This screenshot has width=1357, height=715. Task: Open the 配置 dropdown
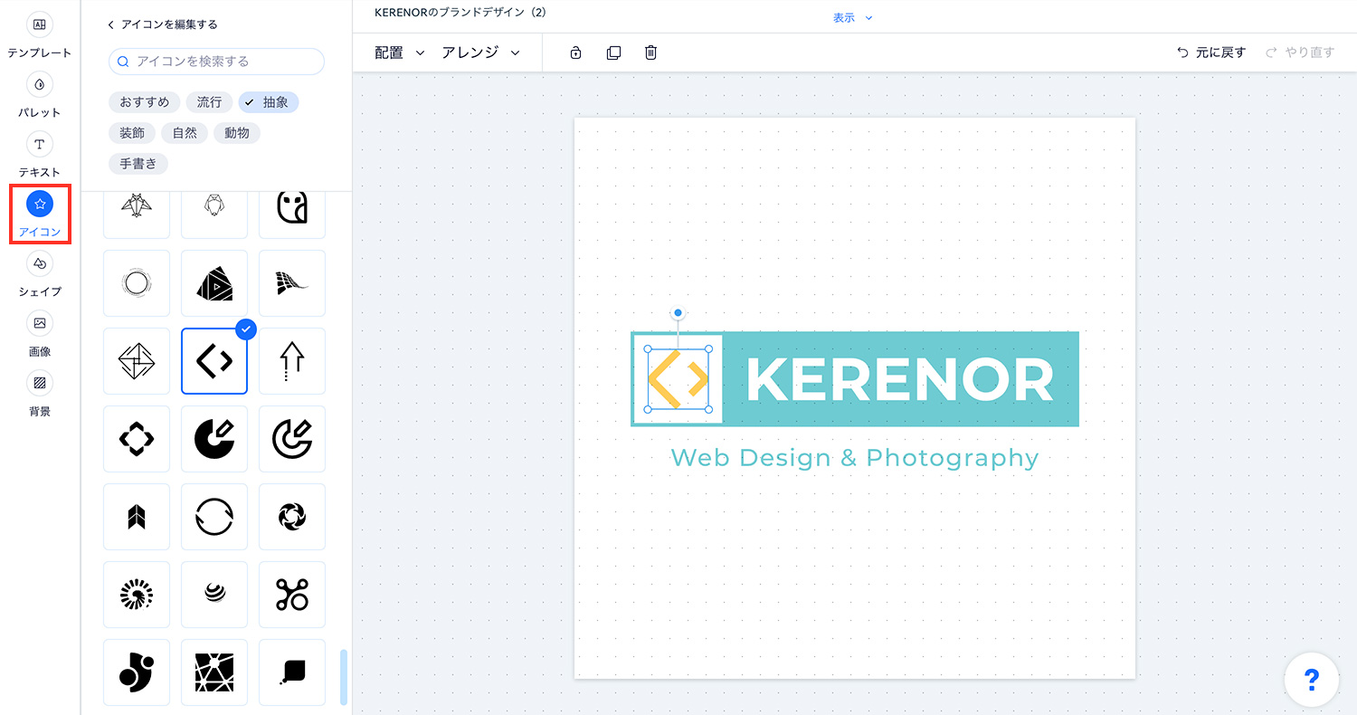pyautogui.click(x=399, y=52)
